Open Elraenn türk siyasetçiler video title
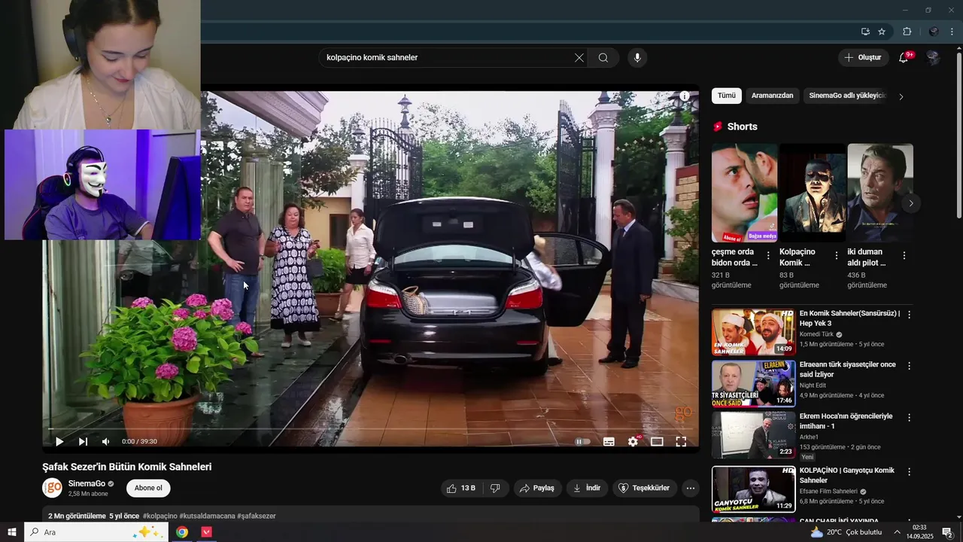Screen dimensions: 963x542 click(847, 370)
